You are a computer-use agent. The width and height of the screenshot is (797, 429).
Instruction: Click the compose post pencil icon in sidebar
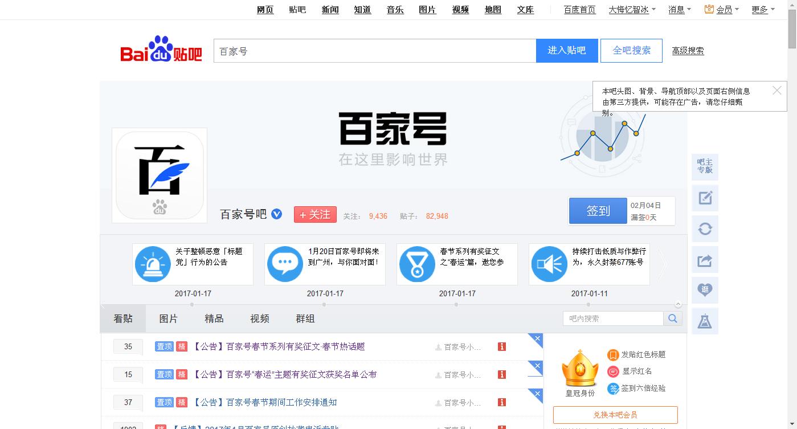(x=705, y=198)
